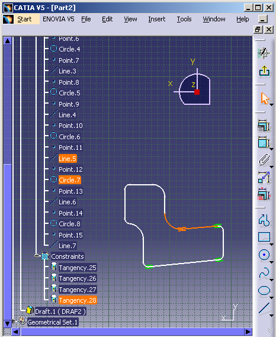Pick the Circle tool
This screenshot has width=276, height=337.
(264, 255)
